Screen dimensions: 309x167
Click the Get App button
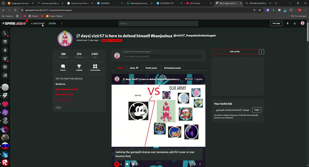276,23
